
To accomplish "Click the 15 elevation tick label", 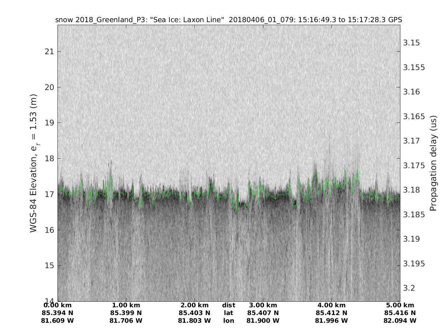I will click(x=49, y=266).
